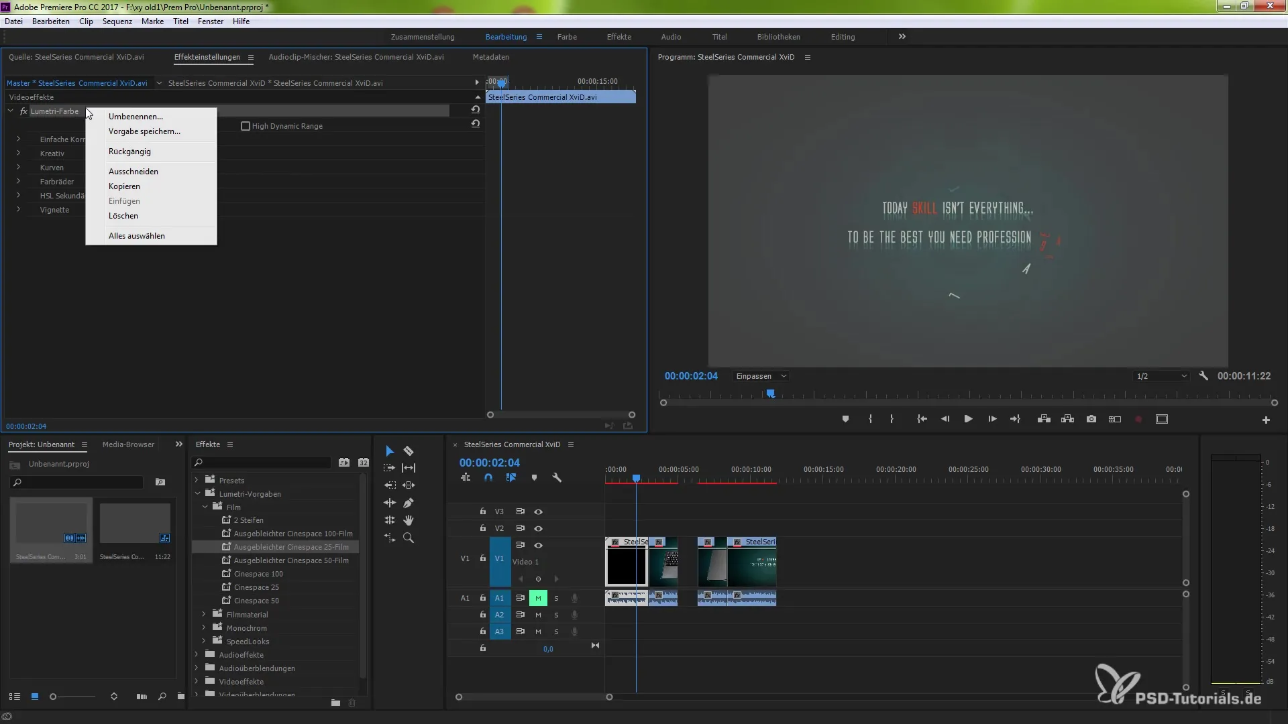
Task: Toggle snap magnet in timeline
Action: point(488,478)
